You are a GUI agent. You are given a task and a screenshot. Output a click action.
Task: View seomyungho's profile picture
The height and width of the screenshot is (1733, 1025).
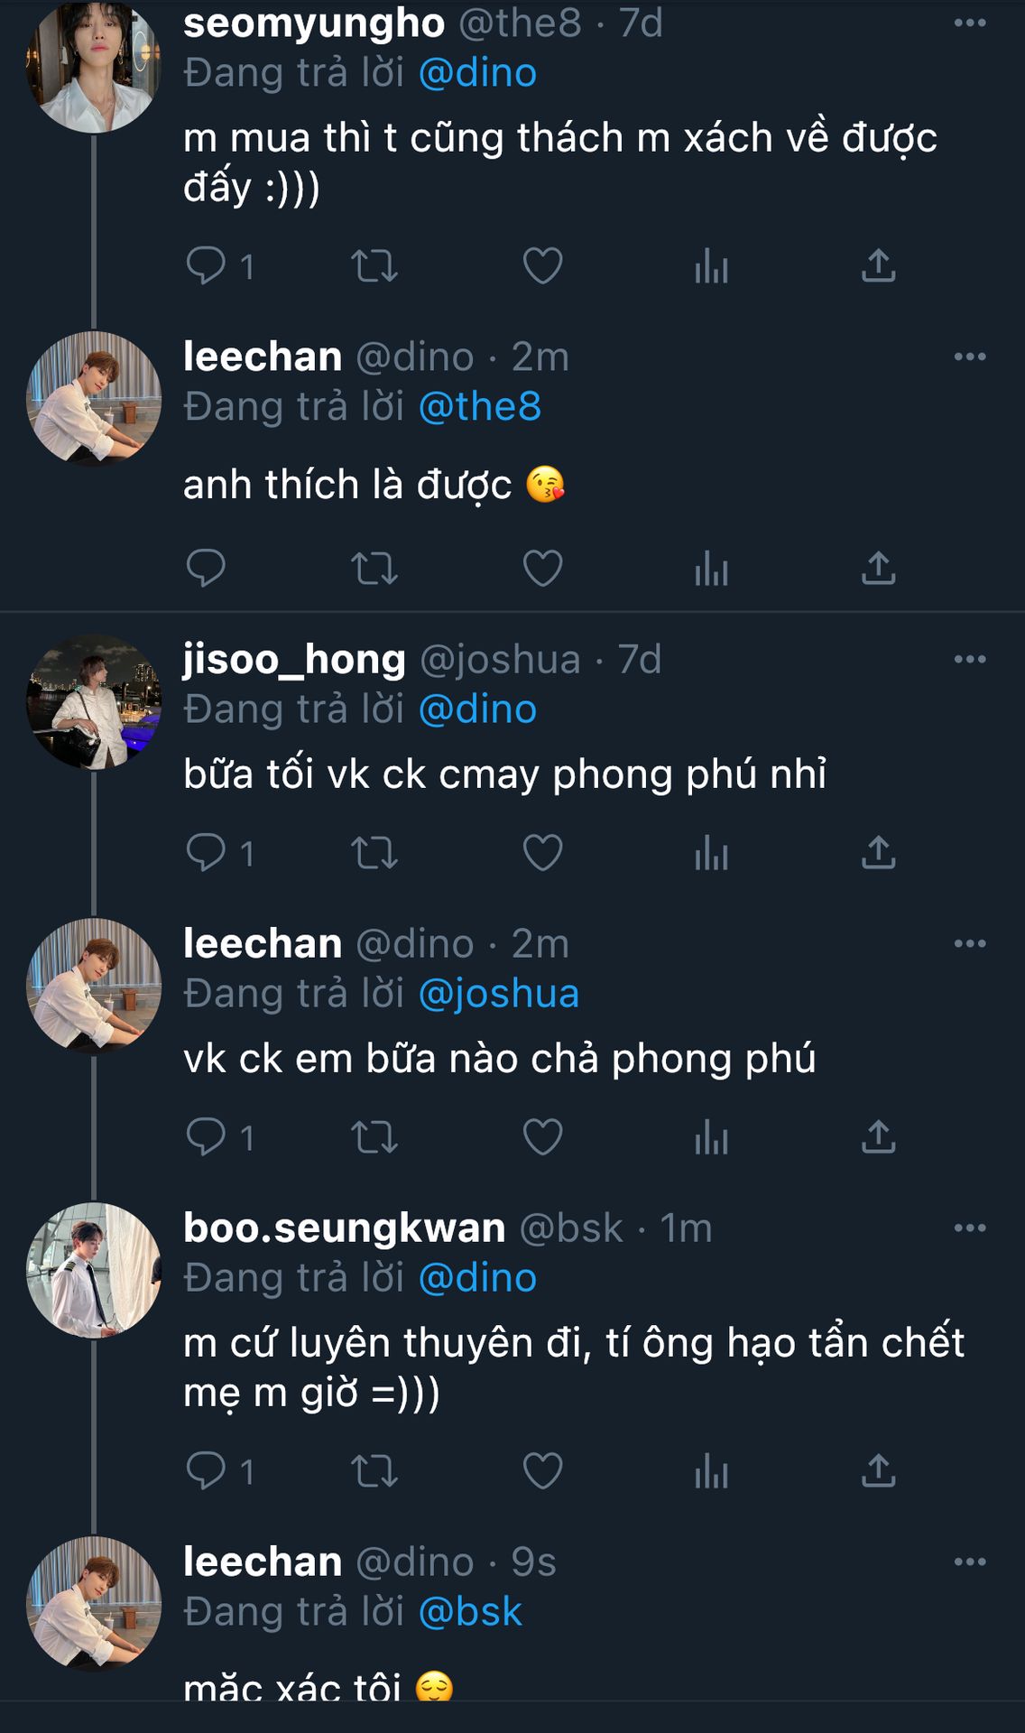pos(94,65)
